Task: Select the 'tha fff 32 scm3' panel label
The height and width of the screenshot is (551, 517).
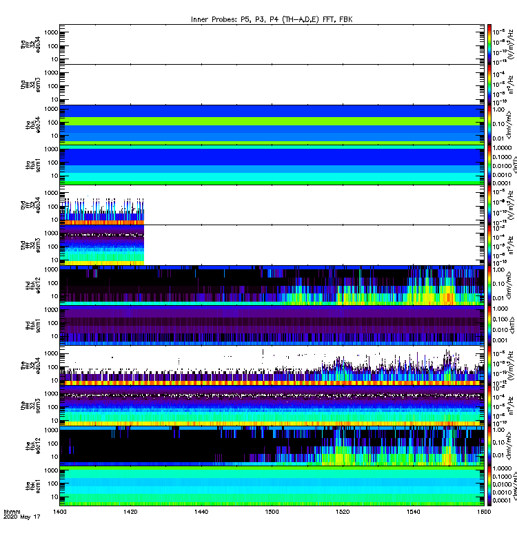Action: click(30, 85)
